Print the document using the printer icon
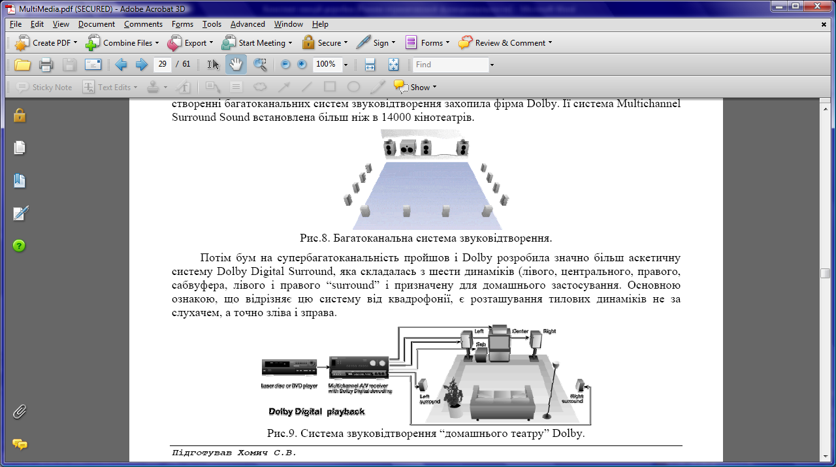The height and width of the screenshot is (467, 836). click(46, 64)
